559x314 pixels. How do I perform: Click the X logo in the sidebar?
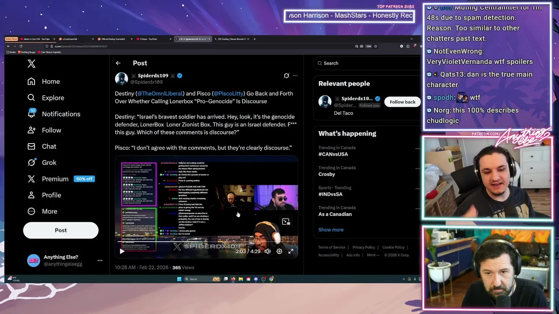coord(31,64)
